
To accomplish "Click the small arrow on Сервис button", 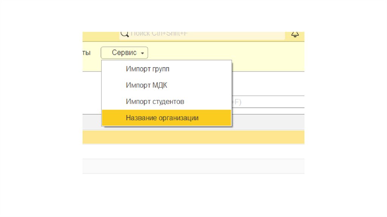I will click(142, 53).
